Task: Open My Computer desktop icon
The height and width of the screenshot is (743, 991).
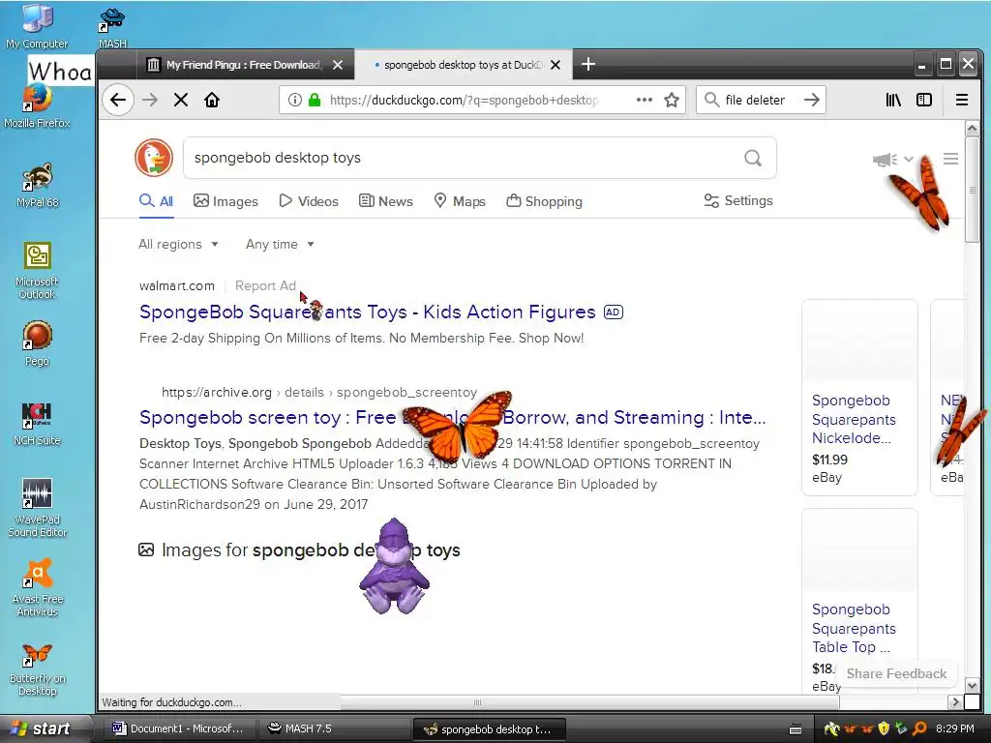Action: [37, 25]
